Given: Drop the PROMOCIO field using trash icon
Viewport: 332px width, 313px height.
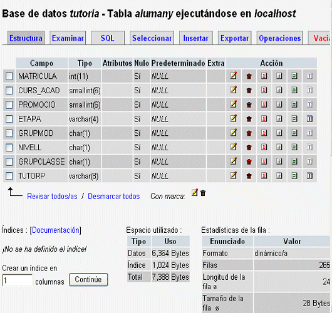Looking at the screenshot, I should (249, 105).
